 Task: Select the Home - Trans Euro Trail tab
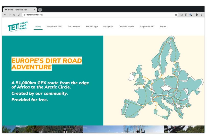[20, 10]
